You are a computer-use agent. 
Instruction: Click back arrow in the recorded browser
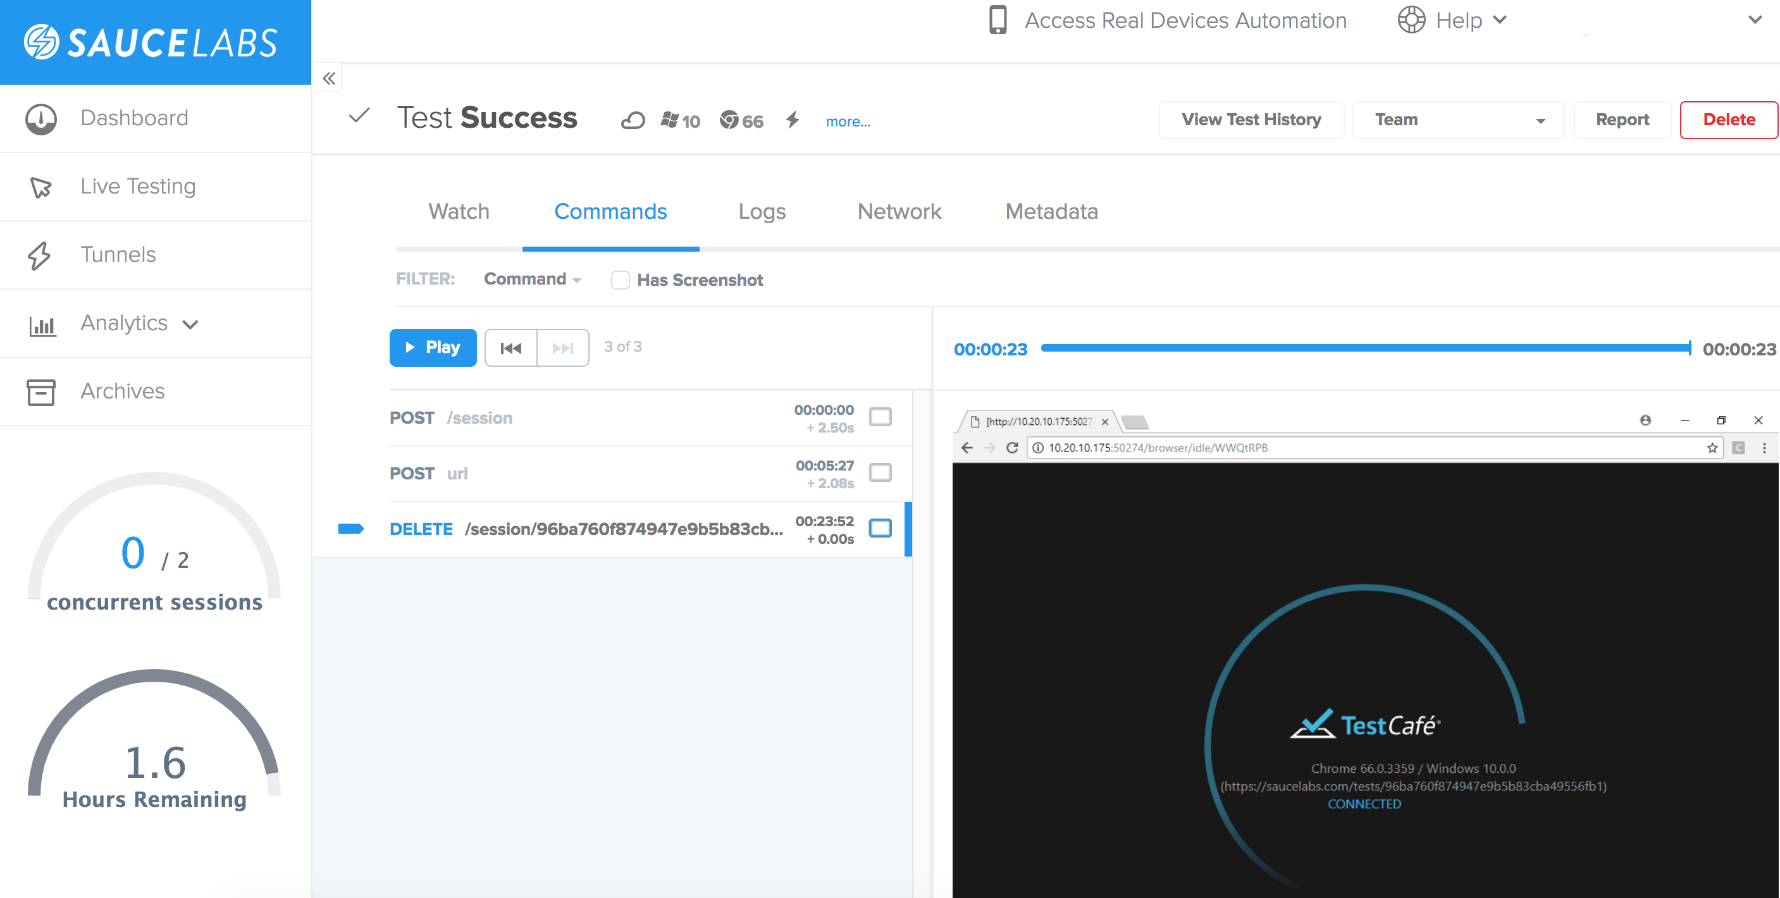(967, 448)
